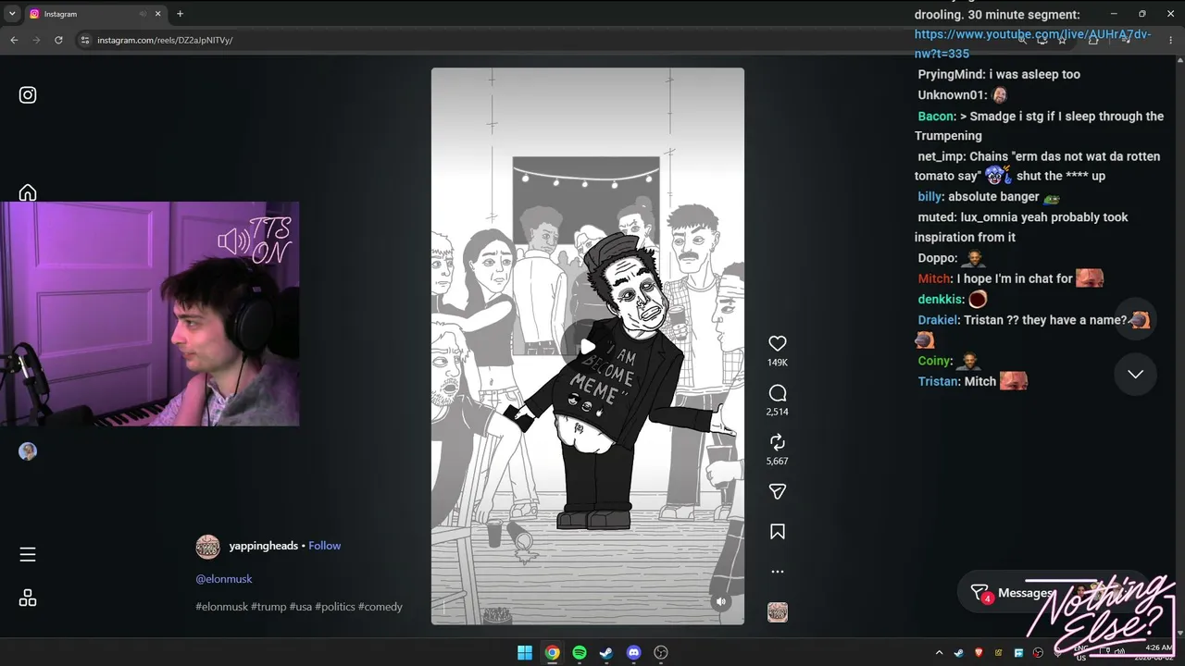The width and height of the screenshot is (1185, 666).
Task: View site information icon in address bar
Action: tap(85, 40)
